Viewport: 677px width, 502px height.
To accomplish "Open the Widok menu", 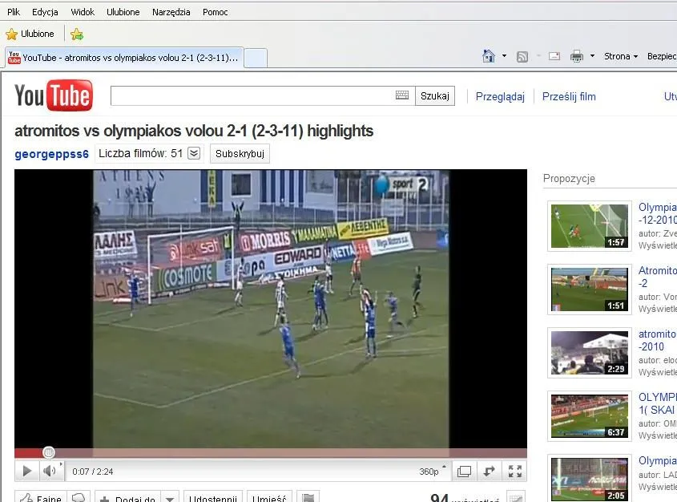I will click(83, 12).
